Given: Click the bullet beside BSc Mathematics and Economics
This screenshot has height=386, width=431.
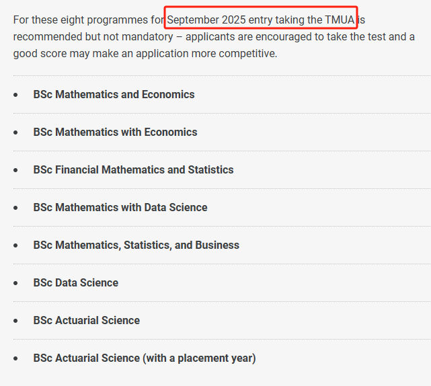Looking at the screenshot, I should 15,95.
